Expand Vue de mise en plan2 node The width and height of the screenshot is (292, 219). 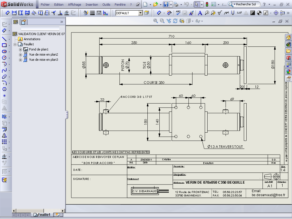tap(20, 55)
